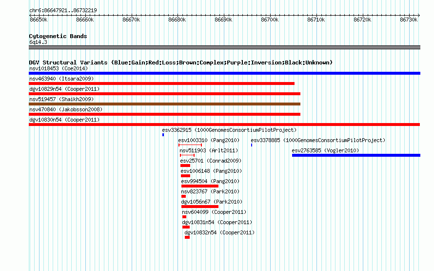This screenshot has height=271, width=434.
Task: Open nsv519457 (Shaikh2009) variant label
Action: click(x=61, y=99)
